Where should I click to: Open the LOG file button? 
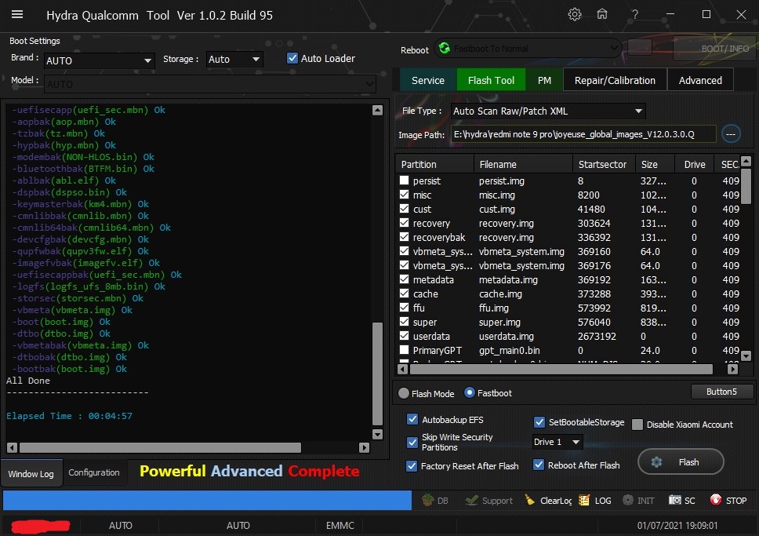tap(595, 500)
